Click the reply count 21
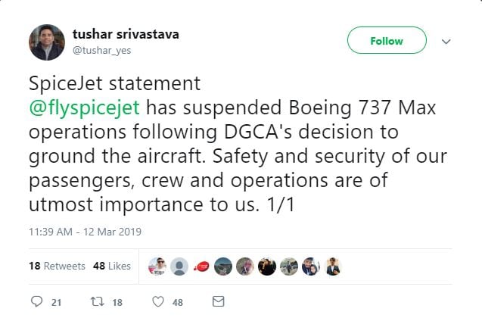Image resolution: width=482 pixels, height=321 pixels. pos(56,302)
